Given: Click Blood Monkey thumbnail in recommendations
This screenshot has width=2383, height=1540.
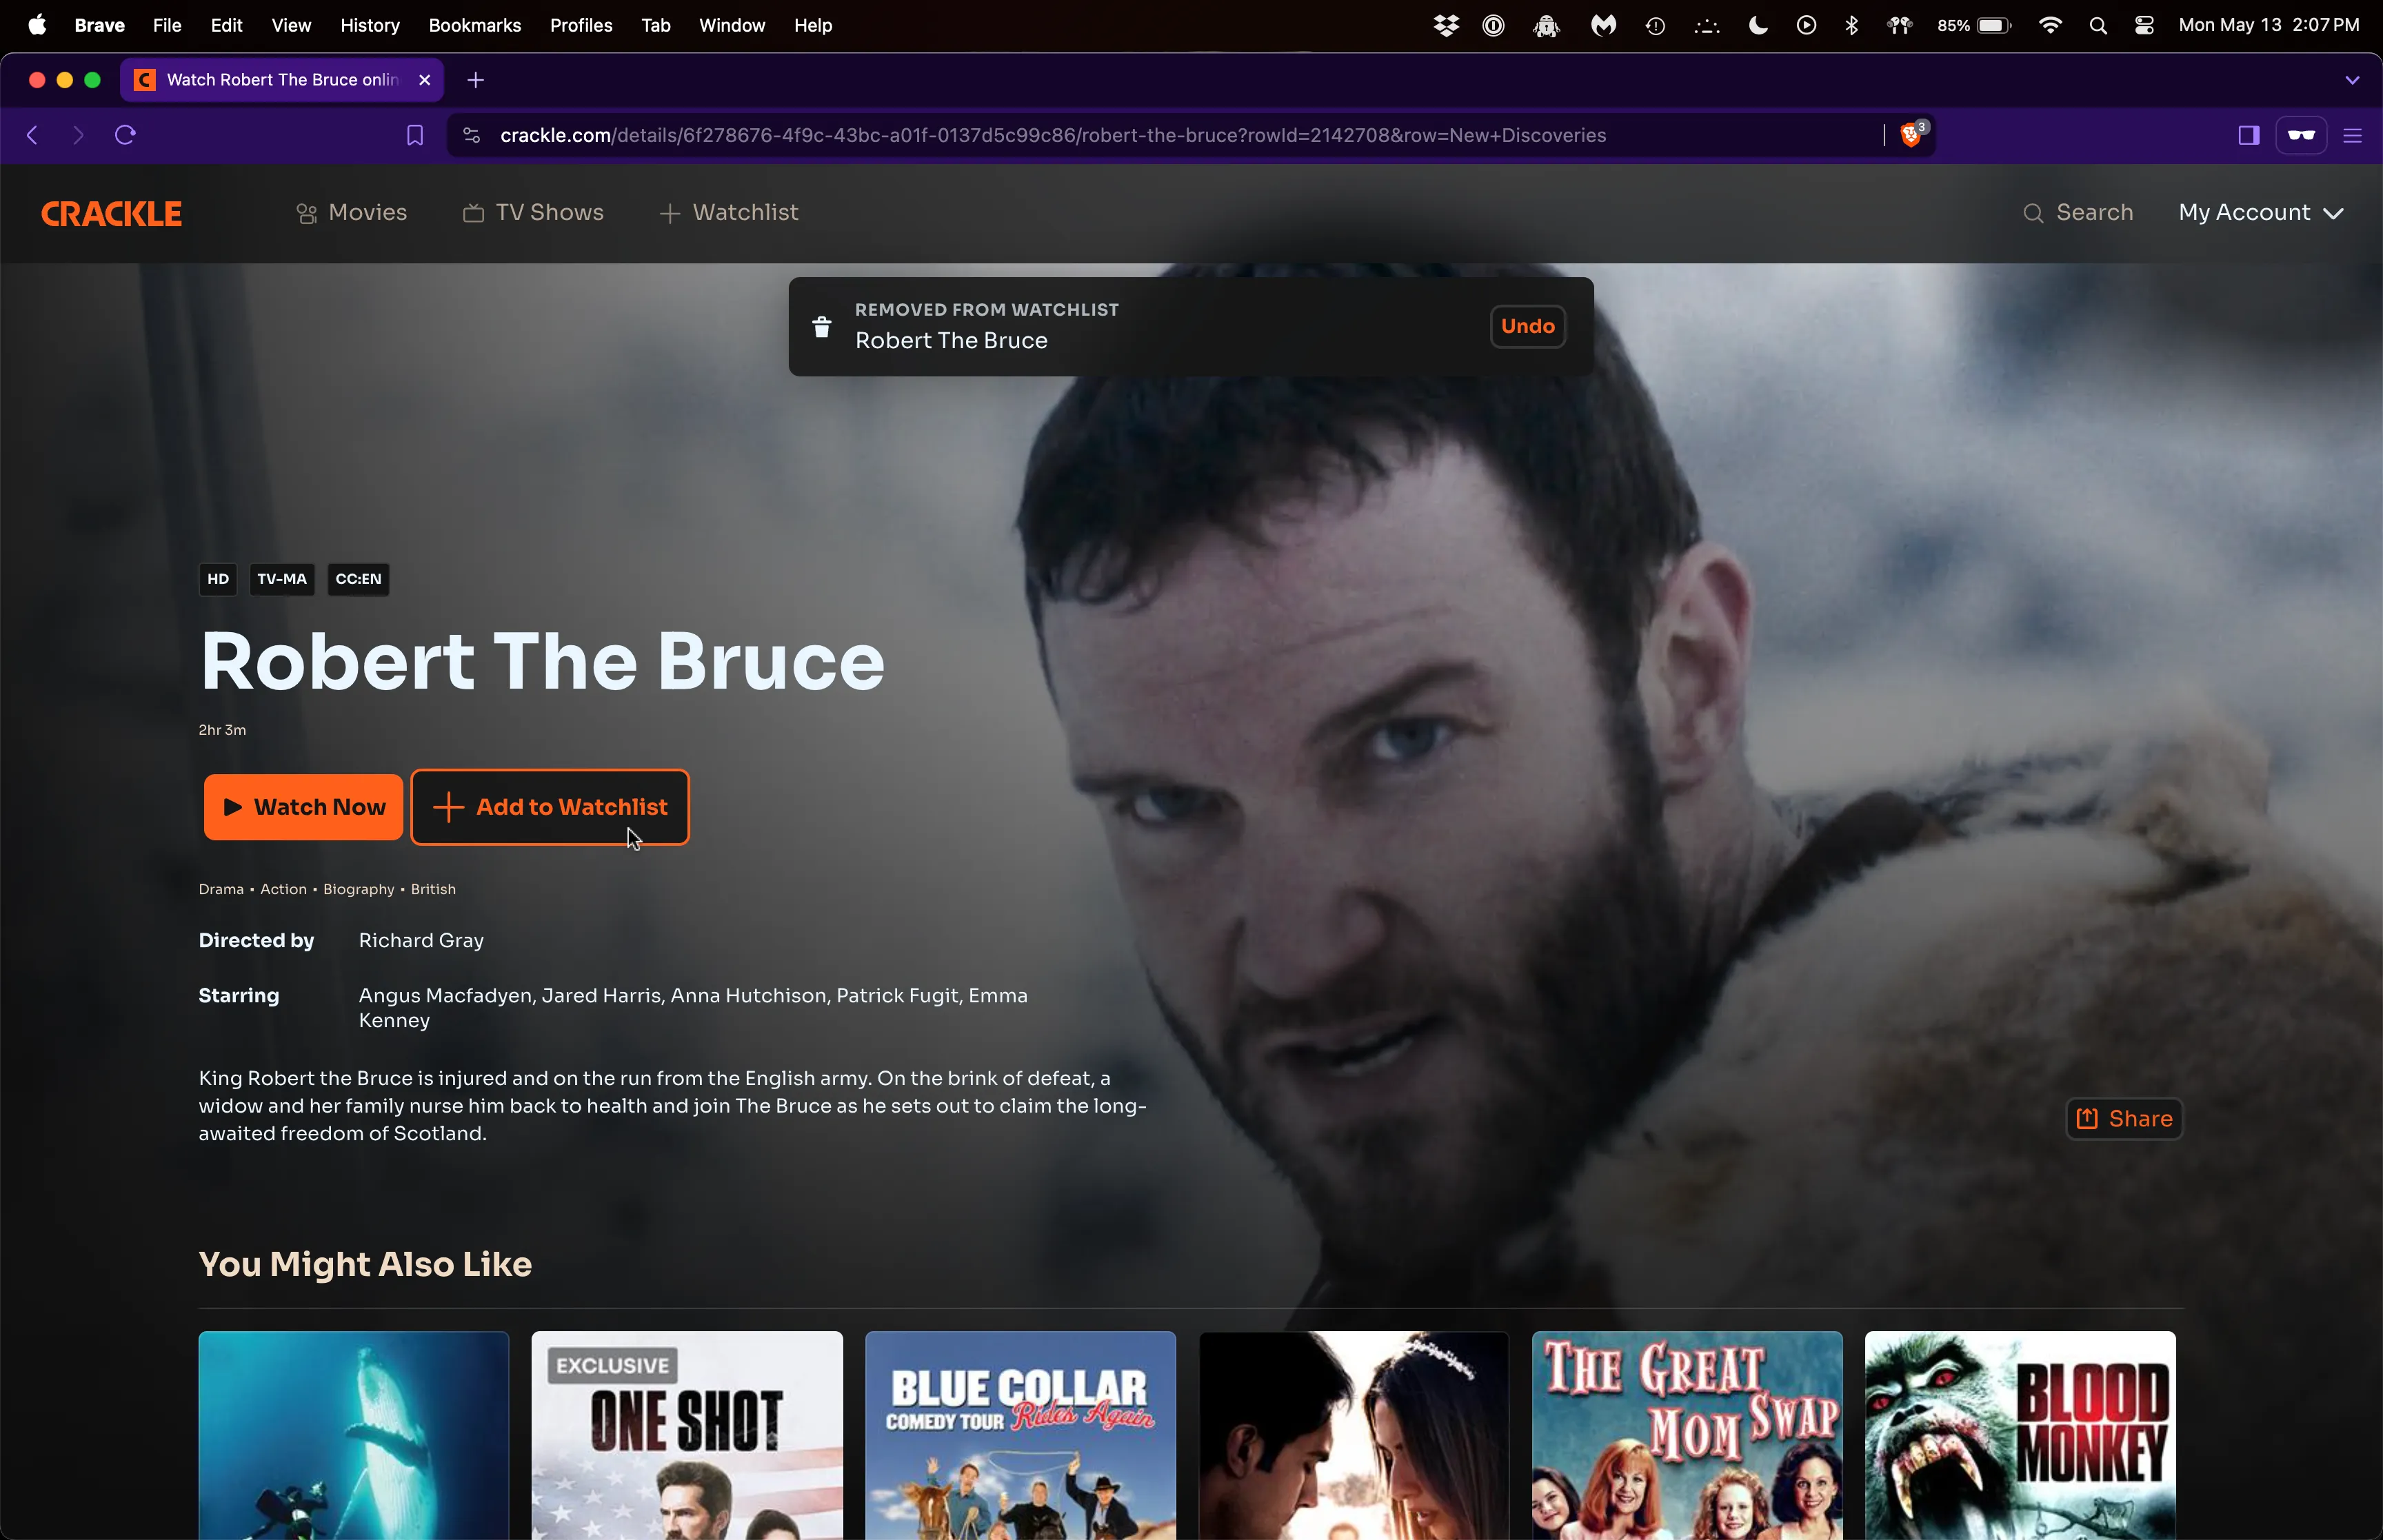Looking at the screenshot, I should tap(2020, 1434).
